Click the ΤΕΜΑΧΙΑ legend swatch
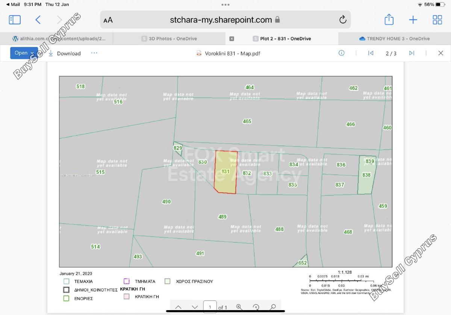Screen dimensions: 451x315 [67, 281]
